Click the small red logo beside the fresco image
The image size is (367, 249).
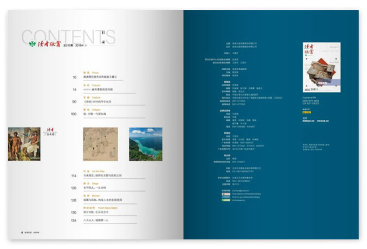(50, 132)
